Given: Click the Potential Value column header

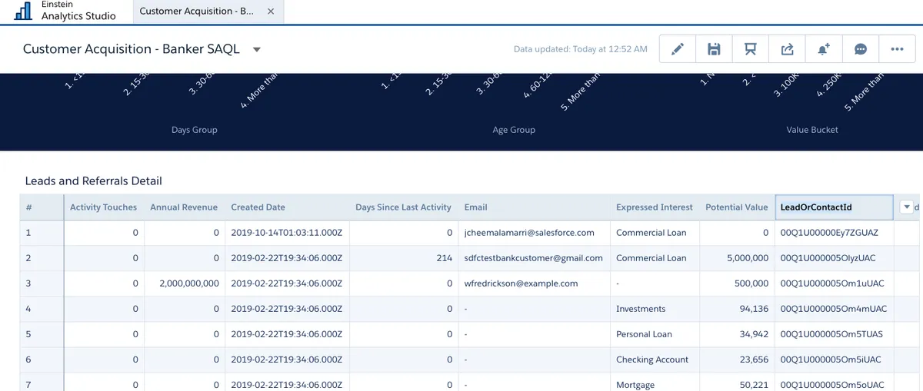Looking at the screenshot, I should tap(737, 207).
